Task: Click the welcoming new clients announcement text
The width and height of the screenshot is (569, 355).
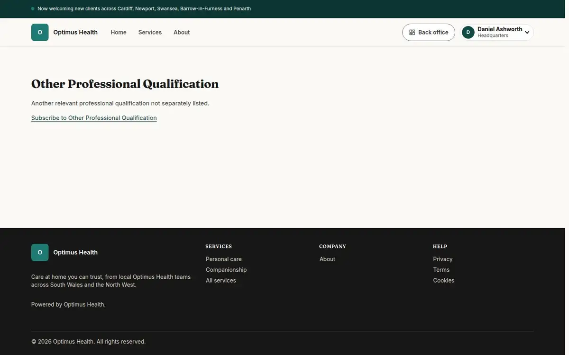Action: click(x=144, y=9)
